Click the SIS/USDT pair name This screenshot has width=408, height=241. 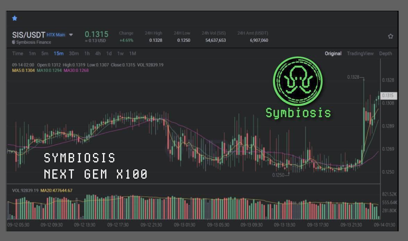click(28, 35)
